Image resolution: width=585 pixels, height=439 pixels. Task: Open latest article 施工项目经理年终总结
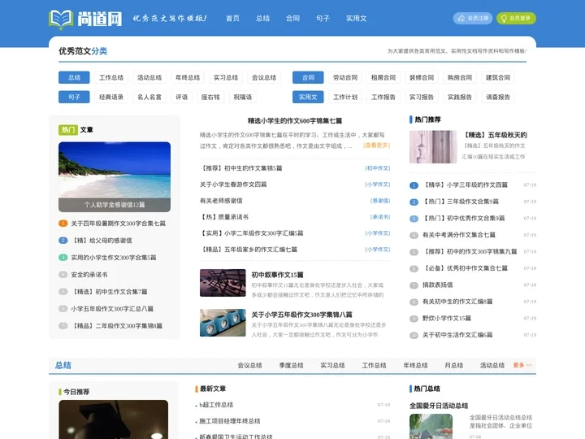[x=230, y=421]
